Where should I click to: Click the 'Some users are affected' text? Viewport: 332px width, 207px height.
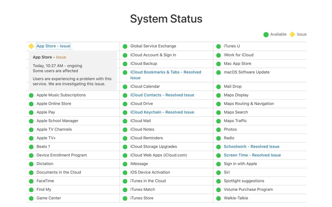(x=55, y=71)
